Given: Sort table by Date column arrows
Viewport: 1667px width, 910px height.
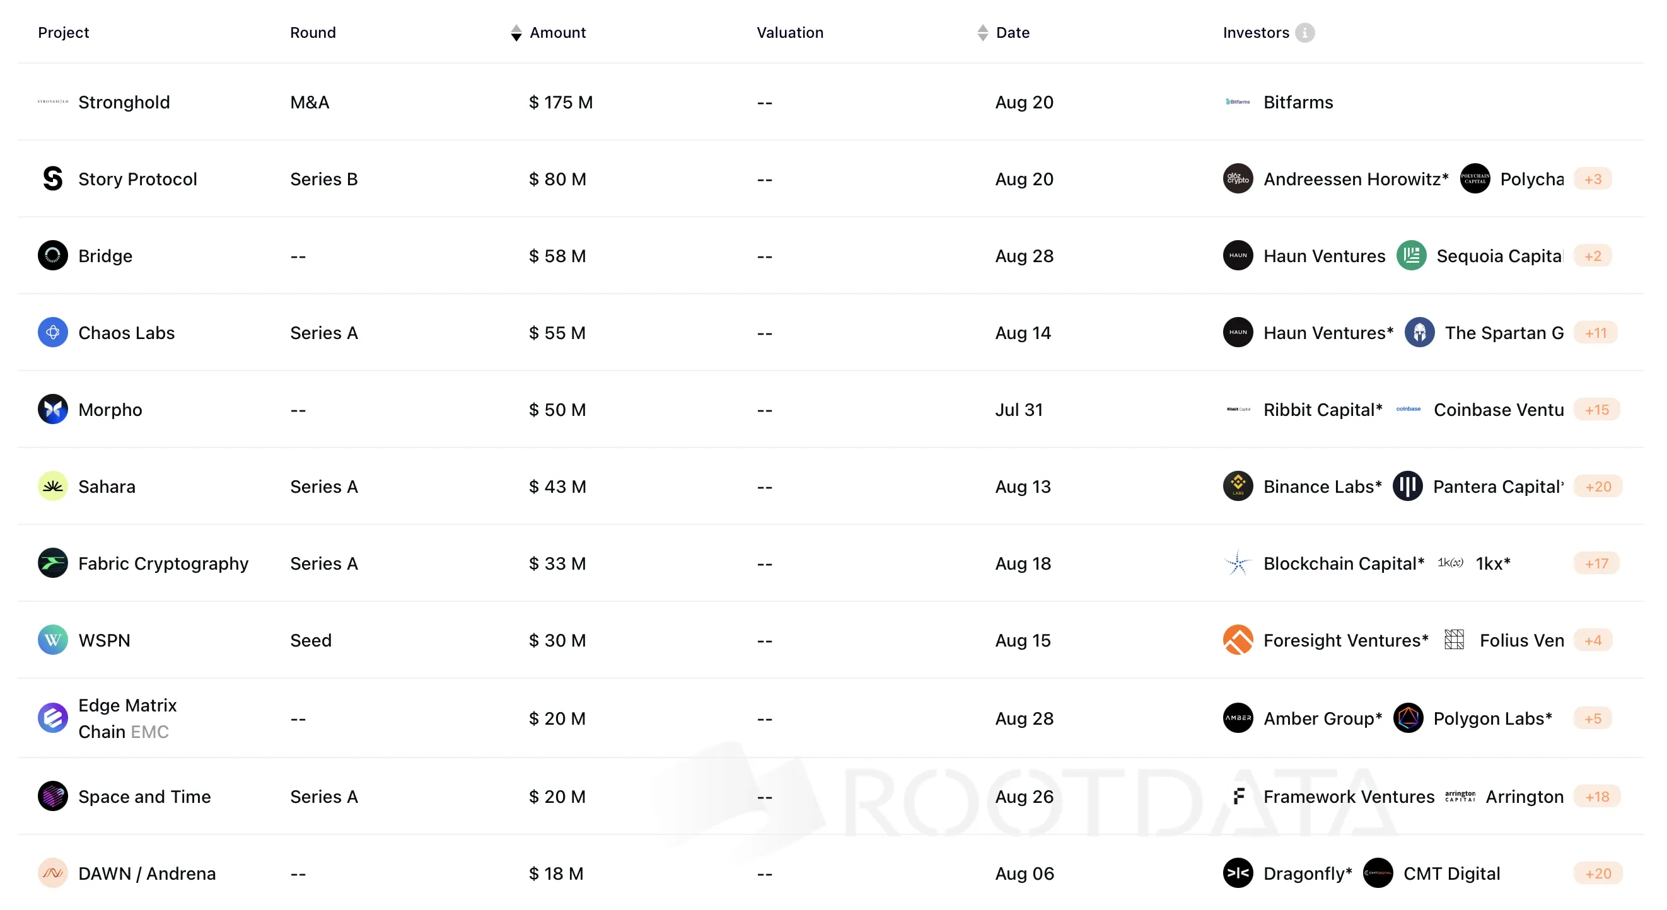Looking at the screenshot, I should [x=982, y=32].
